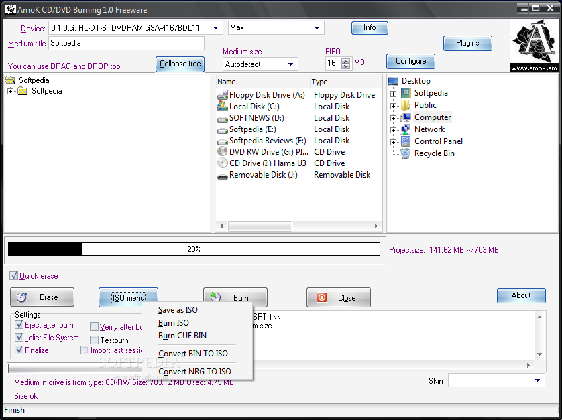Open the About button

click(x=521, y=296)
